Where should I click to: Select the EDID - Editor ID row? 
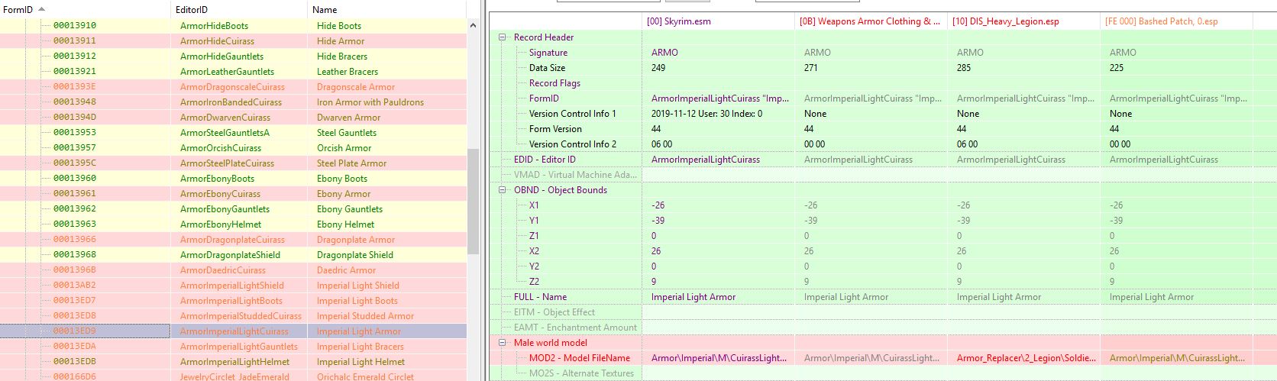pyautogui.click(x=545, y=160)
